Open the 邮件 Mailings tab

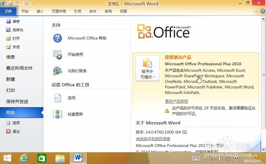point(93,11)
